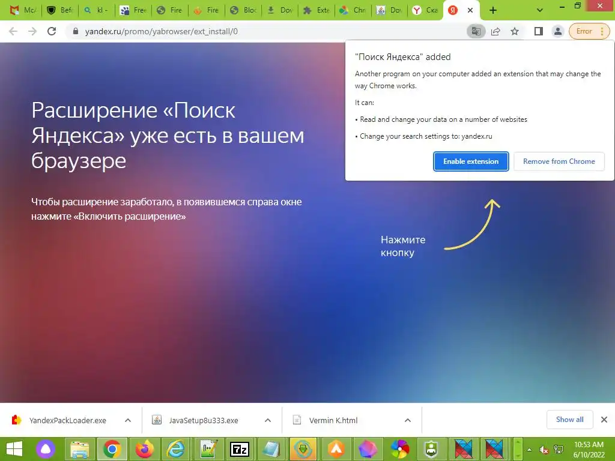This screenshot has width=615, height=461.
Task: Go back to previous page
Action: point(13,31)
